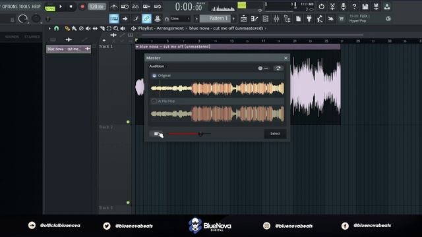The height and width of the screenshot is (237, 422).
Task: Click Playlist - Arrangement breadcrumb
Action: [x=161, y=28]
